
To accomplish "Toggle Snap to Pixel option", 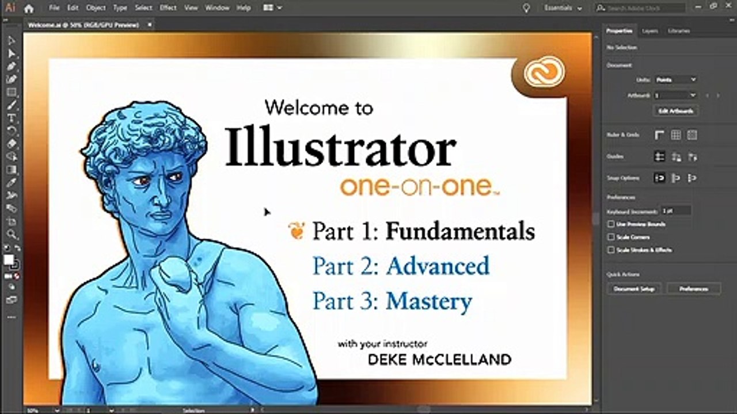I will 676,178.
